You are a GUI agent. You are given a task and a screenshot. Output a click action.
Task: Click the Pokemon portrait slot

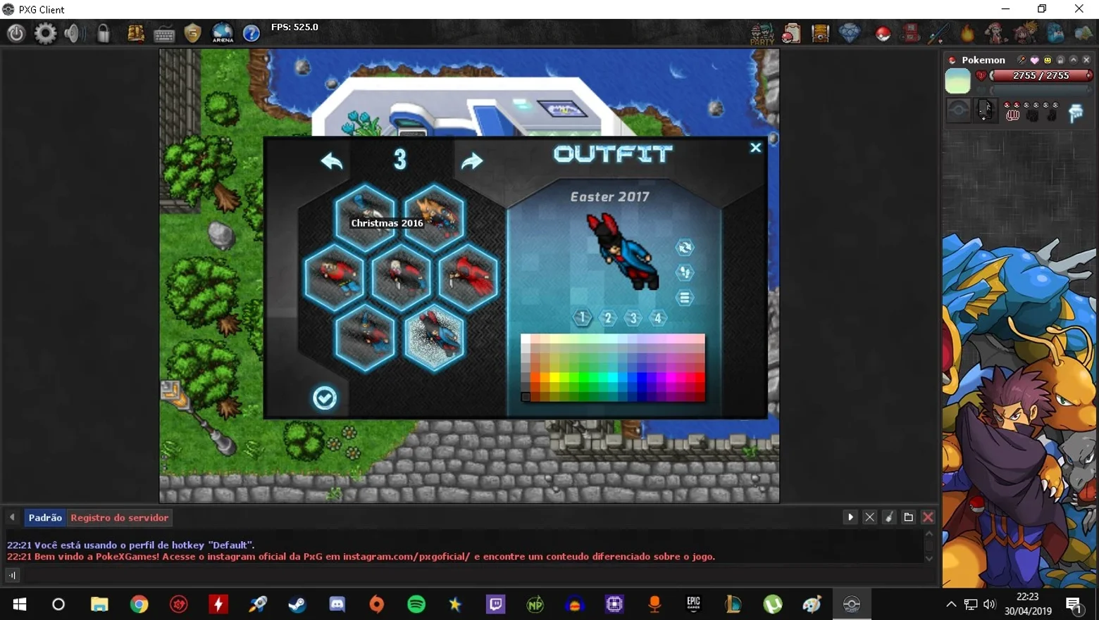click(x=957, y=81)
